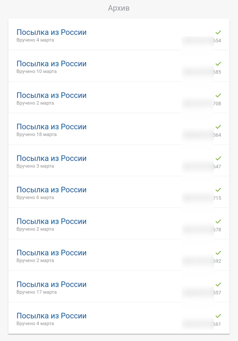
Task: Click green checkmark for parcel ending 564
Action: (218, 127)
